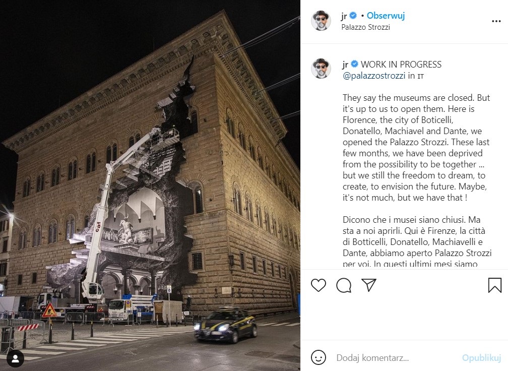Open comments via the speech bubble icon

pos(343,285)
